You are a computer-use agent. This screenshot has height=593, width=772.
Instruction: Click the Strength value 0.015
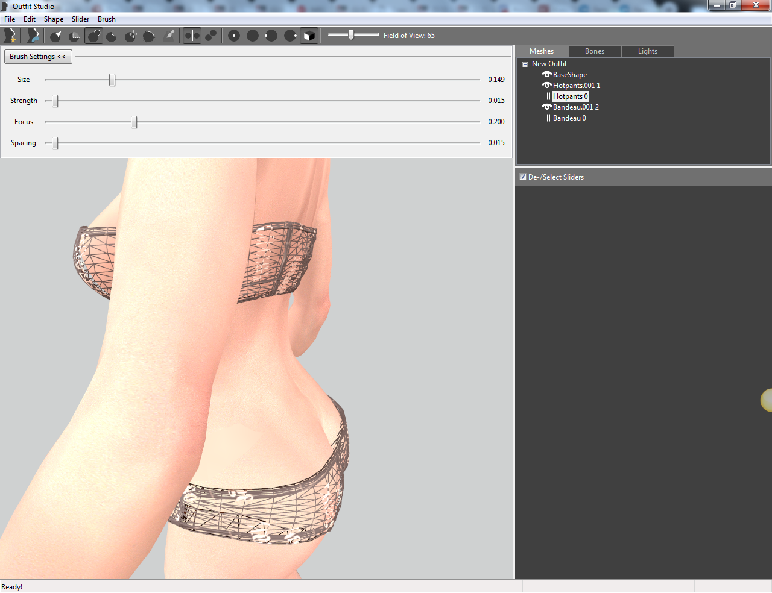[496, 101]
